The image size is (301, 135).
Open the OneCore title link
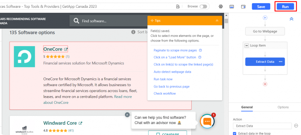tap(53, 49)
